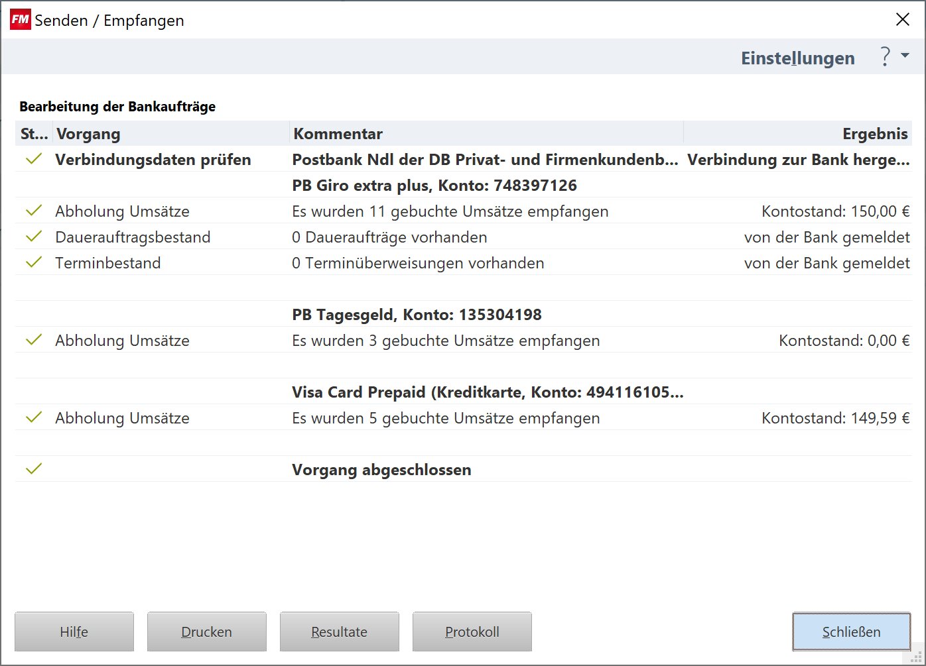Viewport: 926px width, 666px height.
Task: Open Einstellungen settings
Action: click(x=798, y=58)
